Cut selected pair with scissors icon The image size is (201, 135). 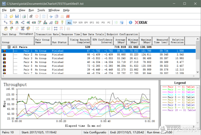51,16
